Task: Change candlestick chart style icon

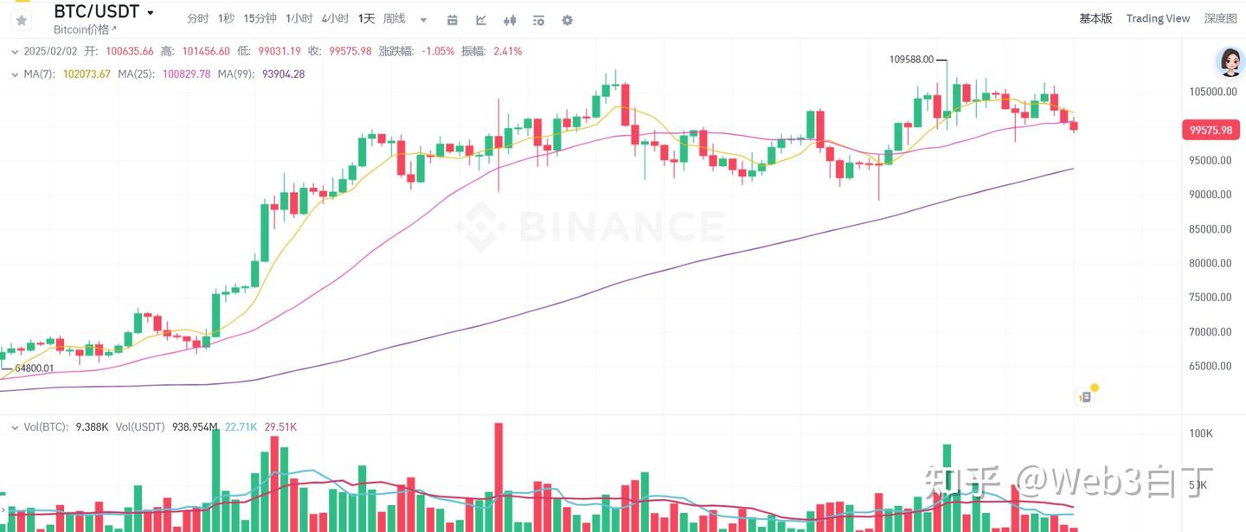Action: click(510, 19)
